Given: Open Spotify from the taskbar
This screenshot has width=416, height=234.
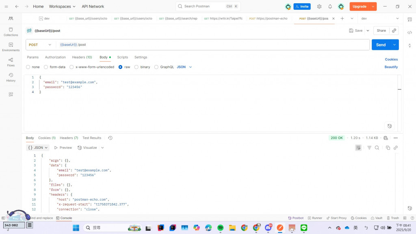Looking at the screenshot, I should [220, 227].
